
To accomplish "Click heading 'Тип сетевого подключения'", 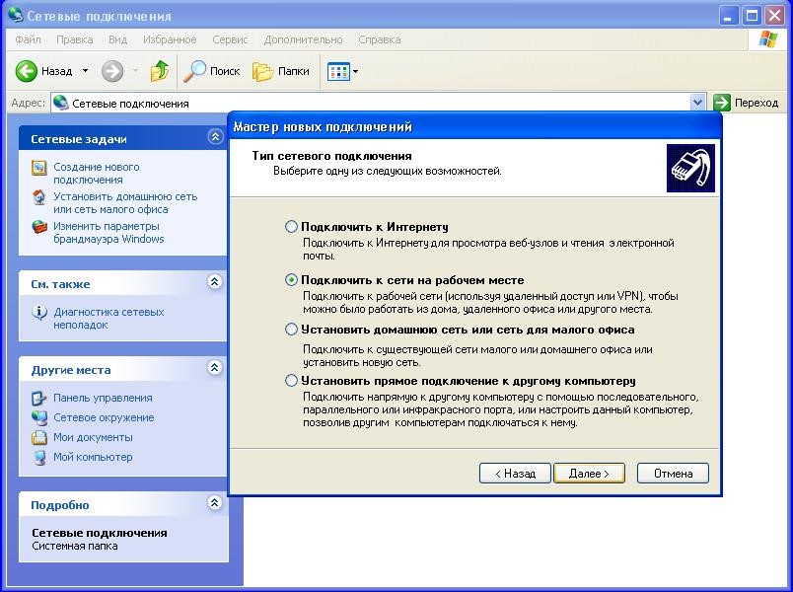I will pos(331,156).
